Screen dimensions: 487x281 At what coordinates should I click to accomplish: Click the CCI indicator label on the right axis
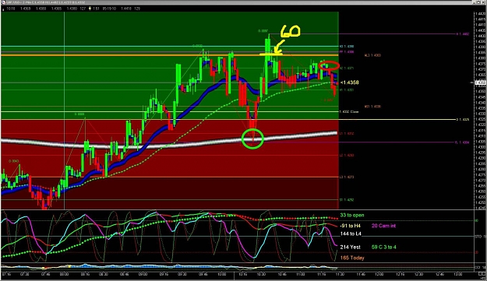(479, 267)
